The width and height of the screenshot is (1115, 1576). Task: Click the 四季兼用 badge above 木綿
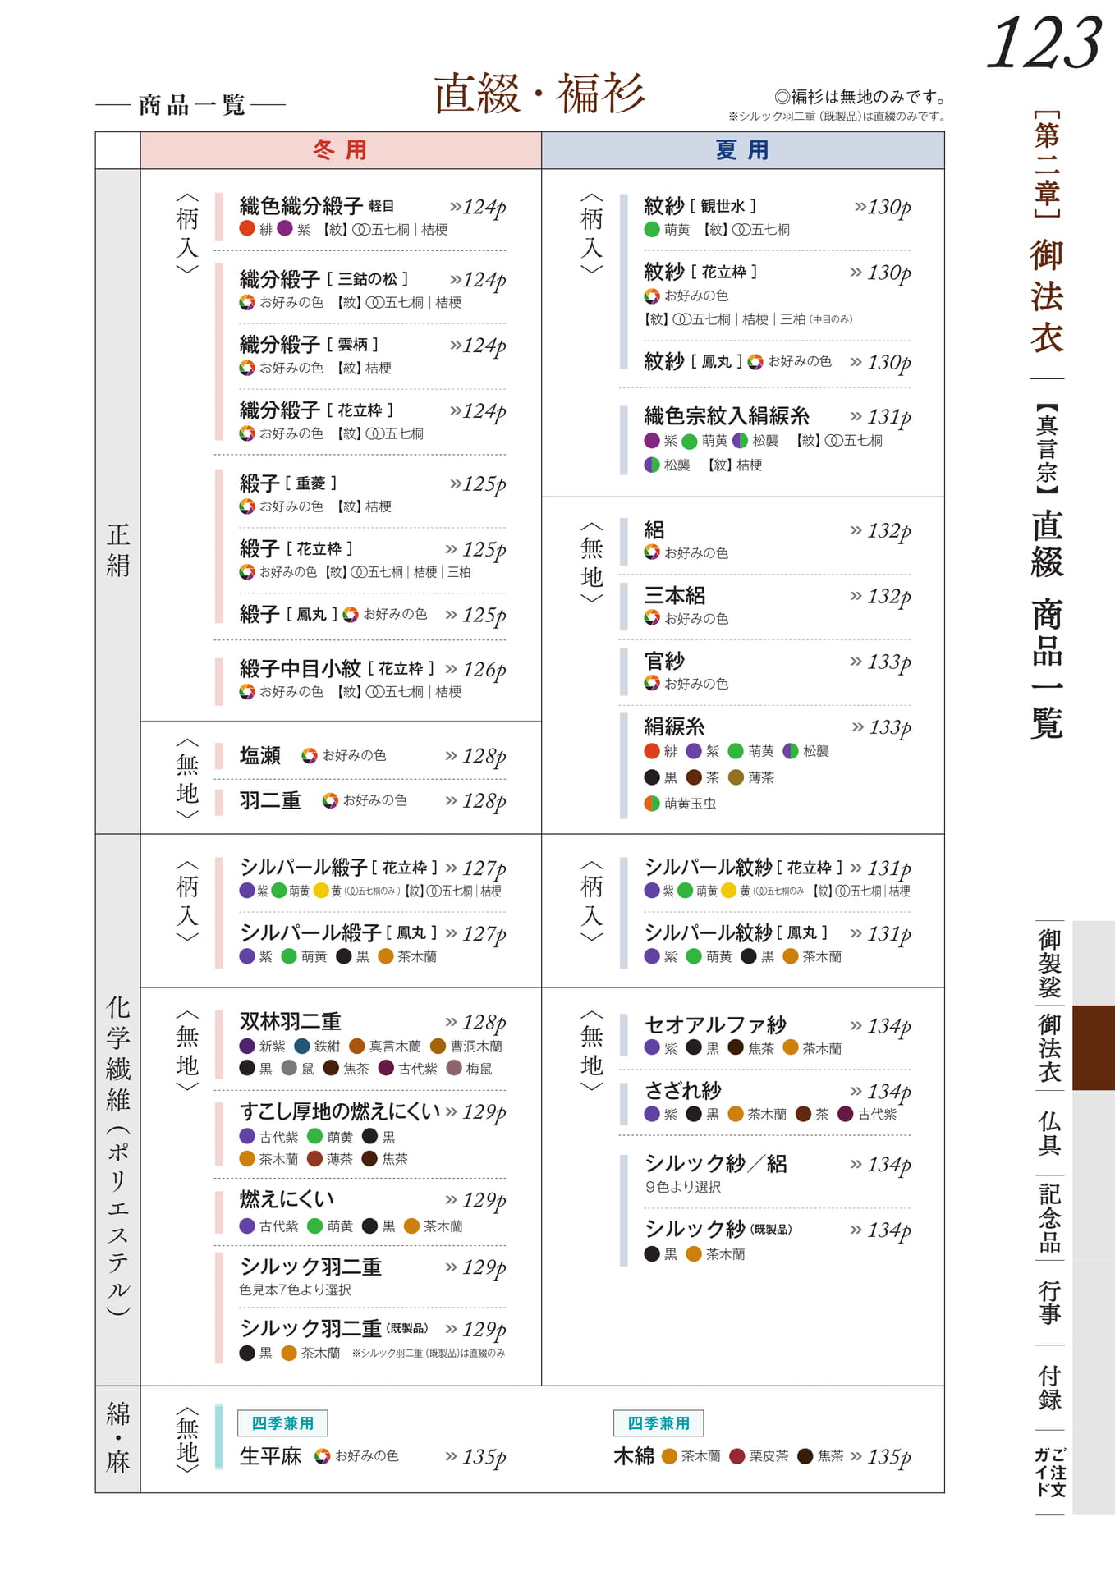[x=658, y=1423]
